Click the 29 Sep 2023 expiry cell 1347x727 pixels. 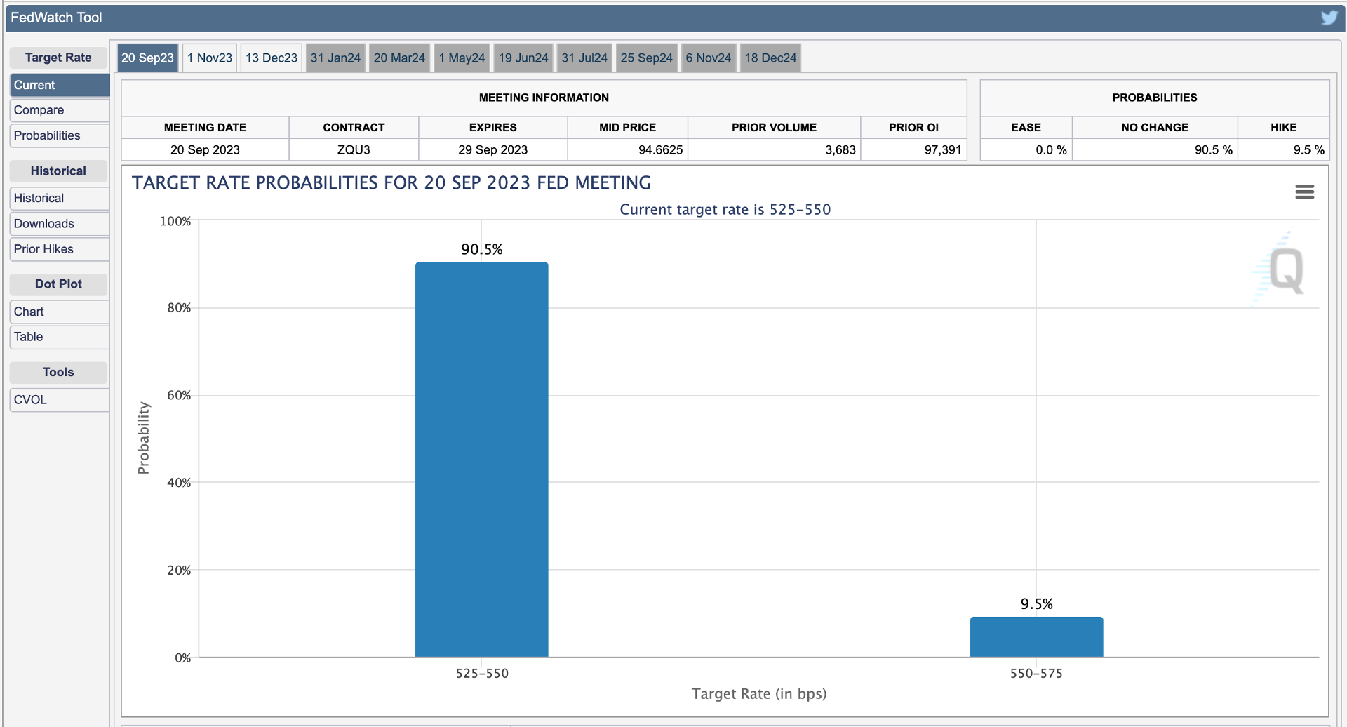pyautogui.click(x=492, y=149)
